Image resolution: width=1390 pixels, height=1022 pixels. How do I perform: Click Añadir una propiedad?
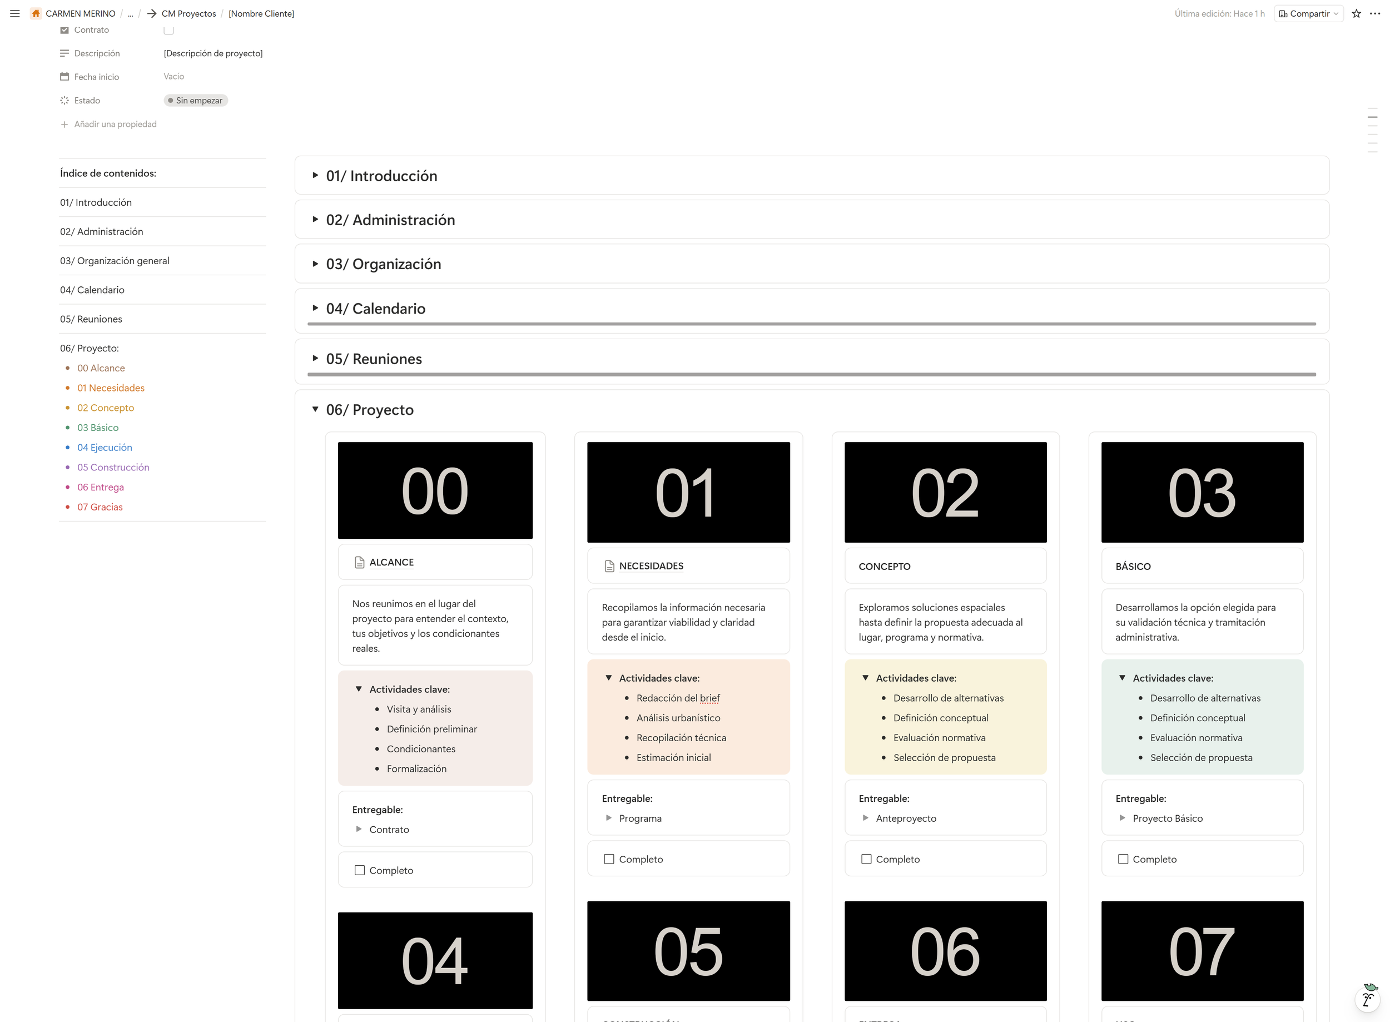tap(115, 124)
